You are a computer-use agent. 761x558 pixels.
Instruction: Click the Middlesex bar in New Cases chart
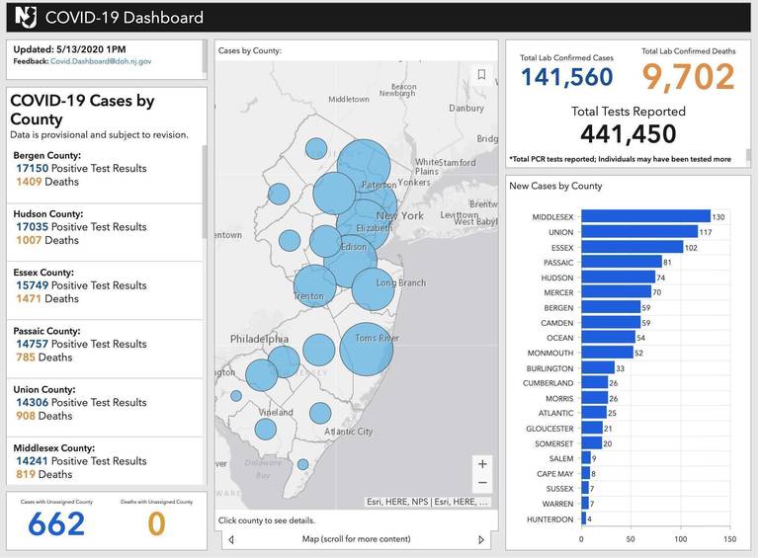(645, 216)
